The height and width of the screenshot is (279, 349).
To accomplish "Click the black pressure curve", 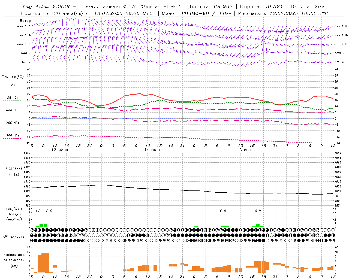I will (x=183, y=190).
